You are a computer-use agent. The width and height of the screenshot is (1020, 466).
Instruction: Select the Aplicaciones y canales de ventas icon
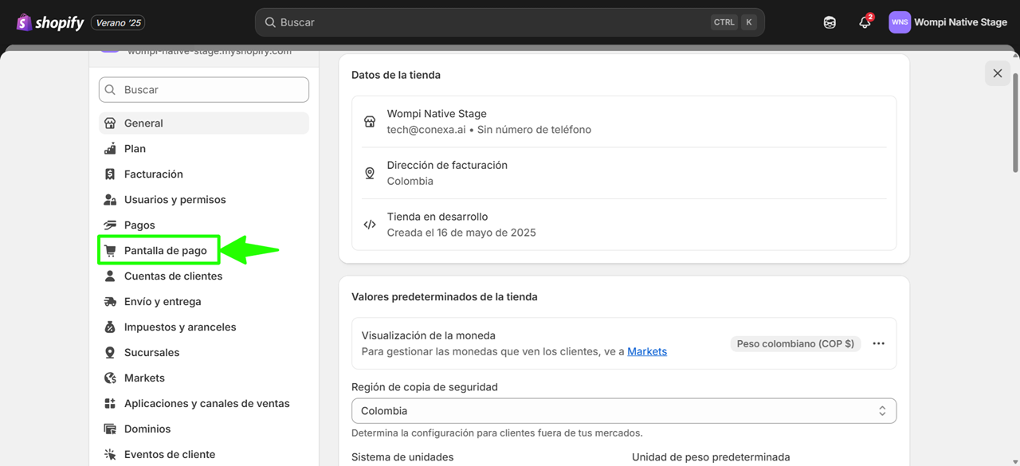110,403
